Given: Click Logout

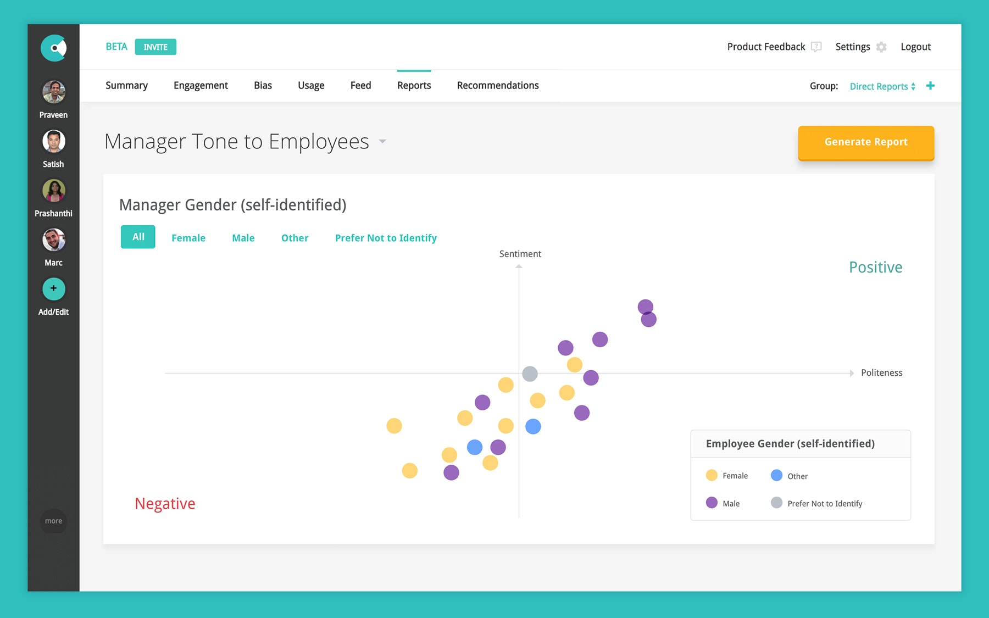Looking at the screenshot, I should coord(915,47).
